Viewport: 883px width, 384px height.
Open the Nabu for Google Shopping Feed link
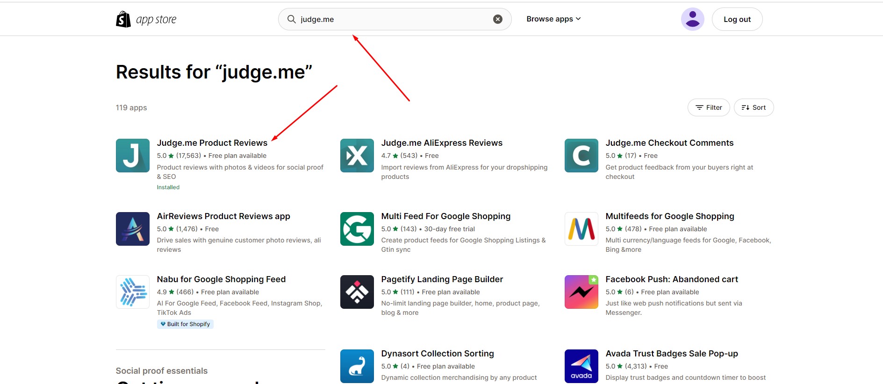coord(221,279)
